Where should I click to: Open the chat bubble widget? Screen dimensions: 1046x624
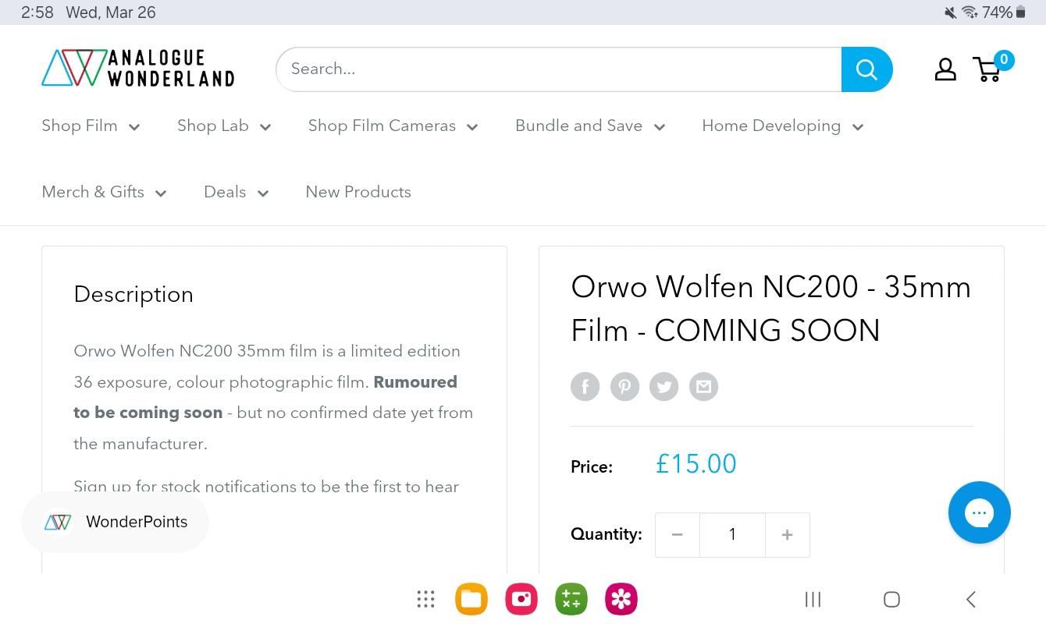point(979,512)
